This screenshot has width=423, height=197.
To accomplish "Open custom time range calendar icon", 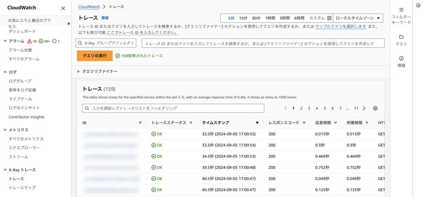I will (x=329, y=18).
